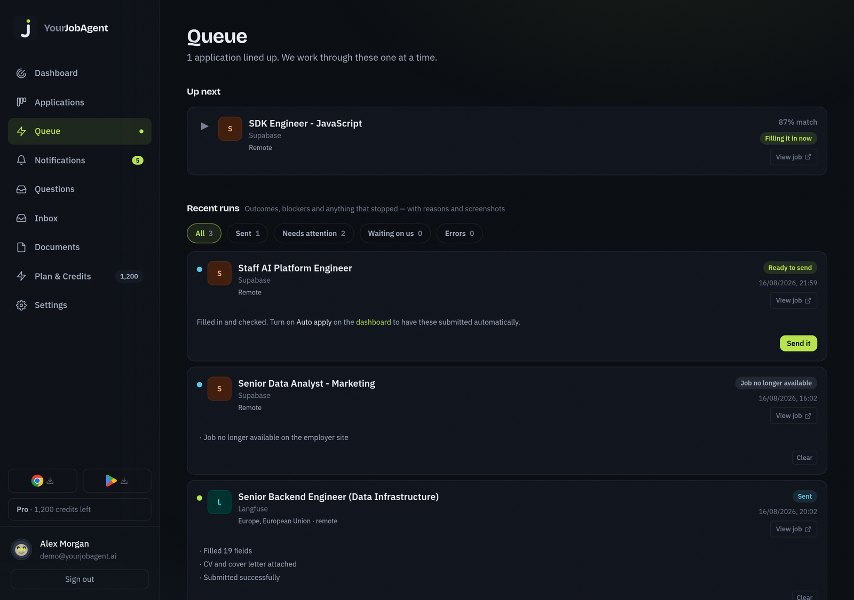Image resolution: width=854 pixels, height=600 pixels.
Task: Send the Staff AI Platform Engineer application
Action: pos(798,343)
